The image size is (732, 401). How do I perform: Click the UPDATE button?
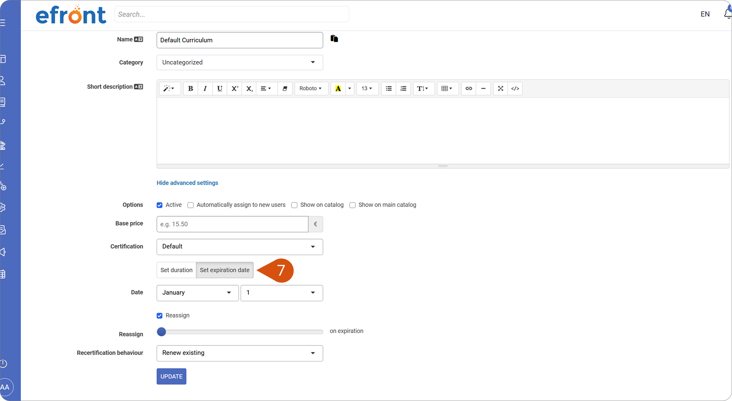(171, 377)
